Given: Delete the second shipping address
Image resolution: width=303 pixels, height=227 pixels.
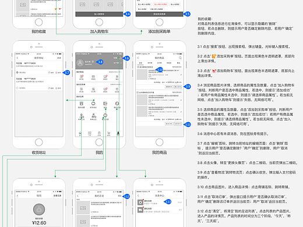Looking at the screenshot, I should (58, 88).
